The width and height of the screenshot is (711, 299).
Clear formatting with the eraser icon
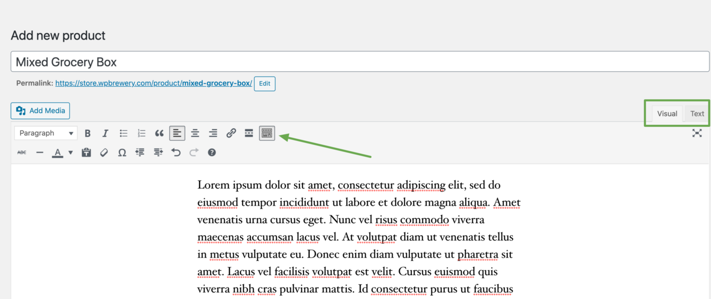point(104,152)
